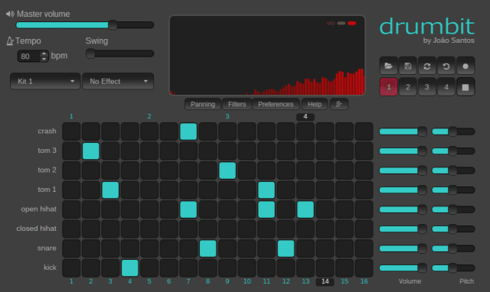Stop playback with the square icon
This screenshot has width=490, height=292.
pyautogui.click(x=465, y=87)
